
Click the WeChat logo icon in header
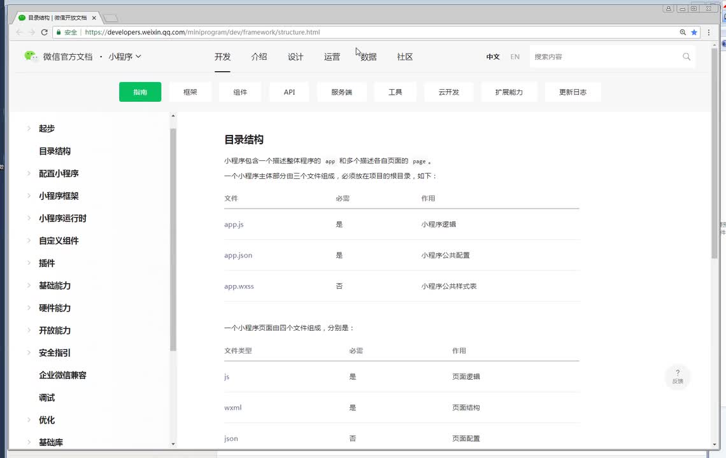tap(31, 57)
